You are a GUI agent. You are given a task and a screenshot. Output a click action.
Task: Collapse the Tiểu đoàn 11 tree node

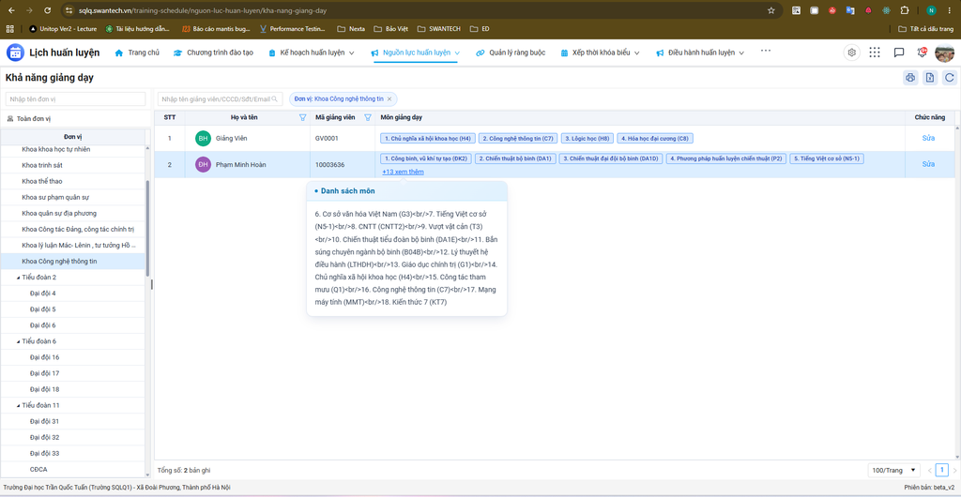tap(18, 405)
